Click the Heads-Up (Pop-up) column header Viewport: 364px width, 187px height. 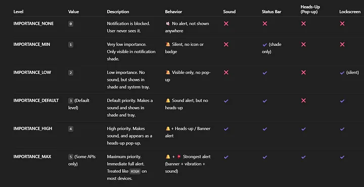310,10
